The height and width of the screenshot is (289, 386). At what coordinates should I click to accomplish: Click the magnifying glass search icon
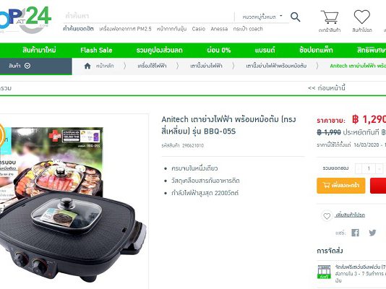pyautogui.click(x=295, y=17)
